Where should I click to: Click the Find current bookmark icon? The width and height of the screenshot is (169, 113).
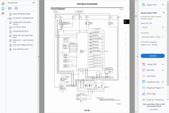click(x=16, y=8)
